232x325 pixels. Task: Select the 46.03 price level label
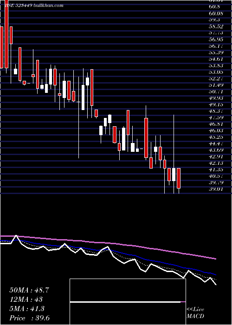216,130
